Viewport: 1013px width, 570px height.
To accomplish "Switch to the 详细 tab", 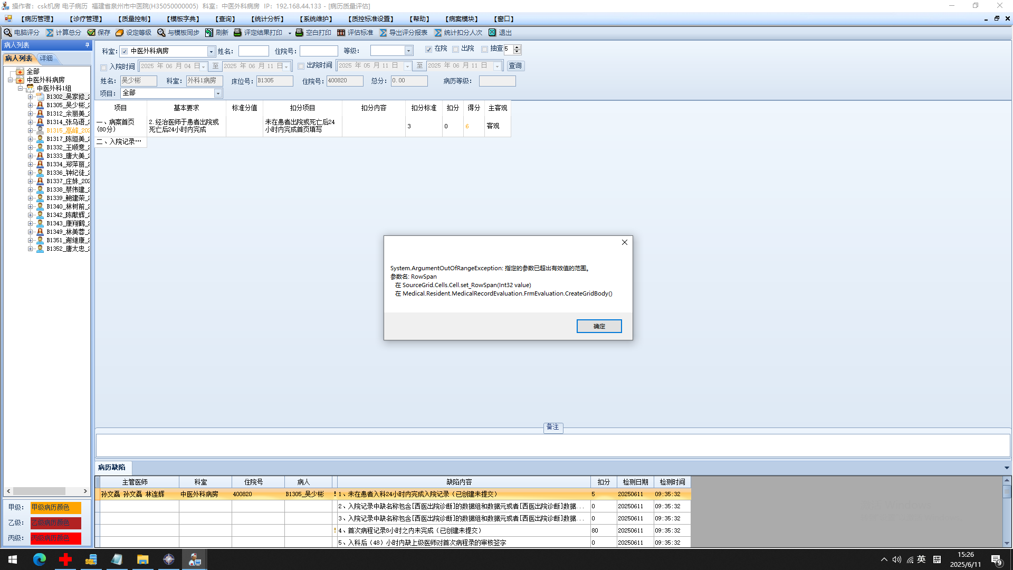I will 46,58.
